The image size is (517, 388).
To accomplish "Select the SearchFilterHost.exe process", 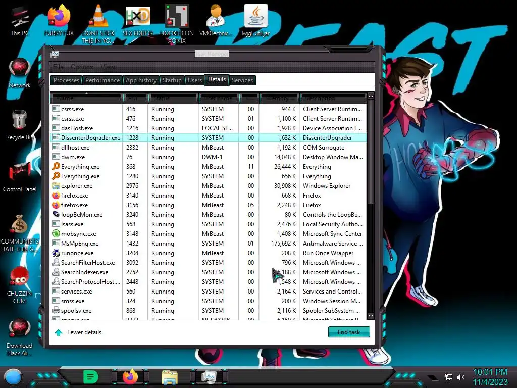I will [209, 263].
